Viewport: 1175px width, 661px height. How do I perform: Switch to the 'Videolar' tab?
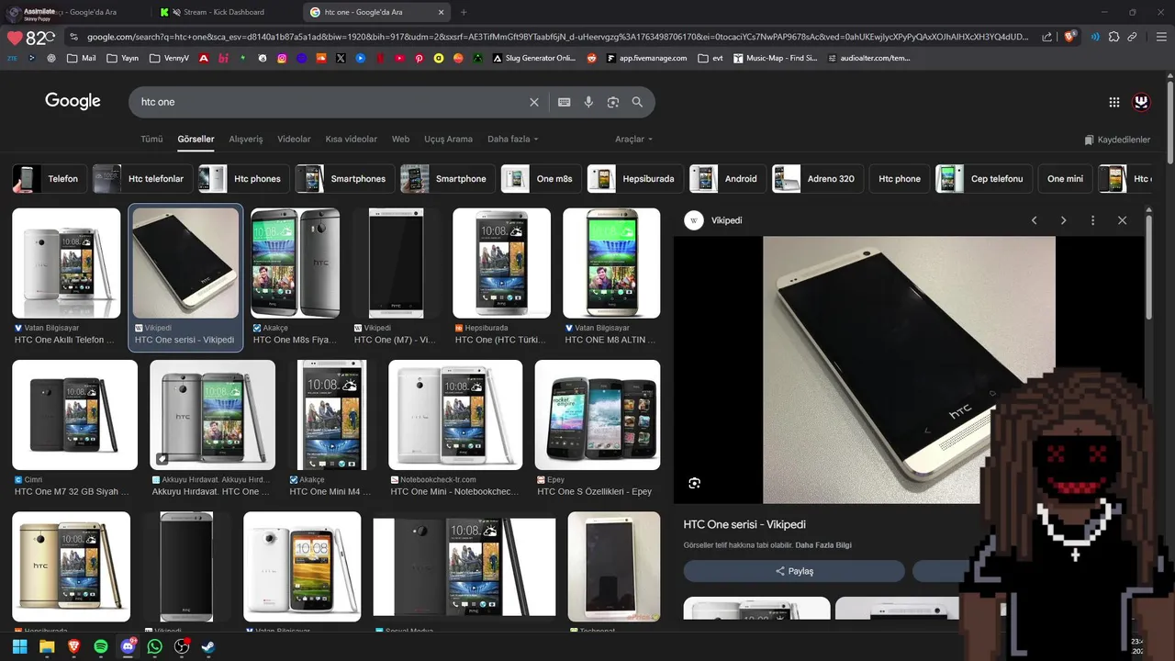point(294,140)
